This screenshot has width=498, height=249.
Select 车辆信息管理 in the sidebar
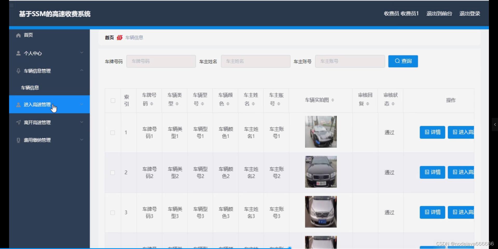tap(50, 71)
